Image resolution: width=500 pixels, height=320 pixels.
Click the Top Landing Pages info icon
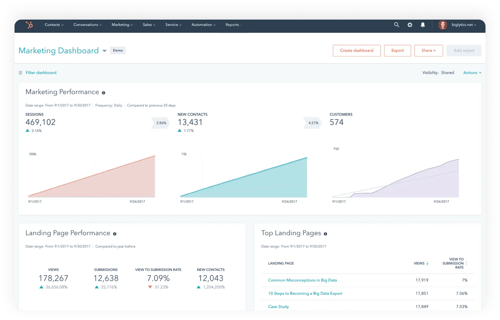(326, 234)
